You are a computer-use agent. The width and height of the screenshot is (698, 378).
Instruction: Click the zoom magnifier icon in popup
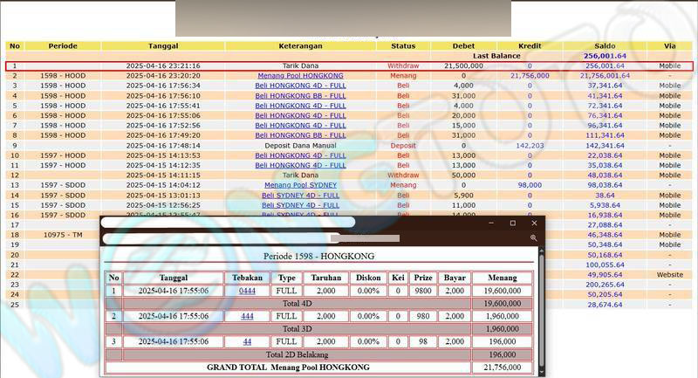[x=533, y=237]
